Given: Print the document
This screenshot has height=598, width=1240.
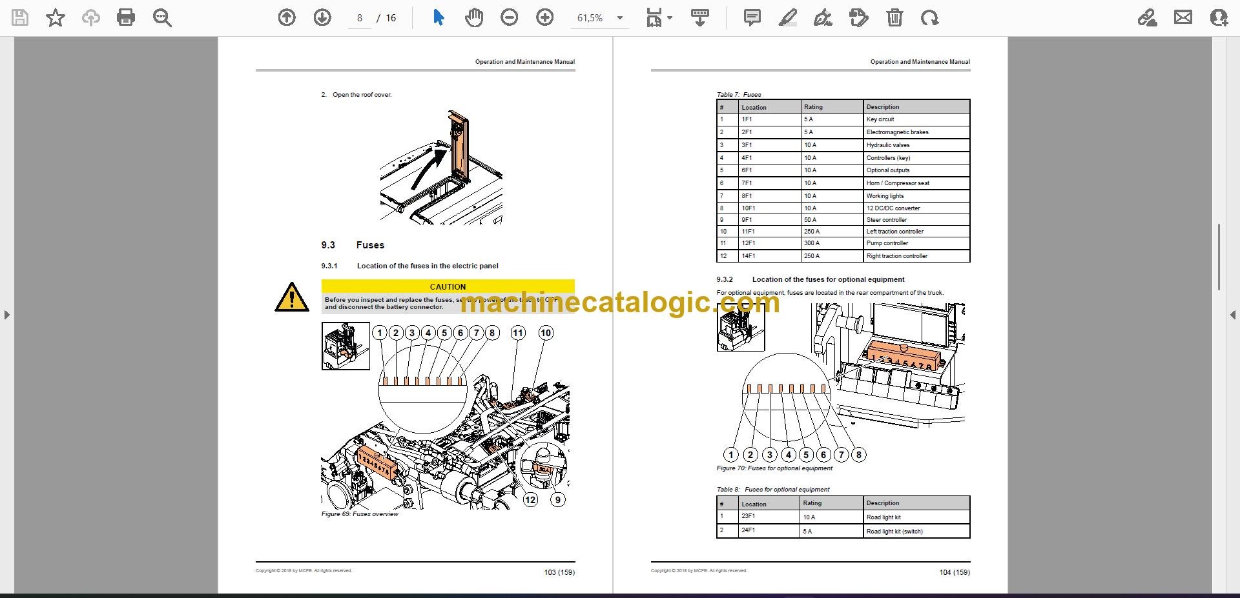Looking at the screenshot, I should [x=126, y=18].
